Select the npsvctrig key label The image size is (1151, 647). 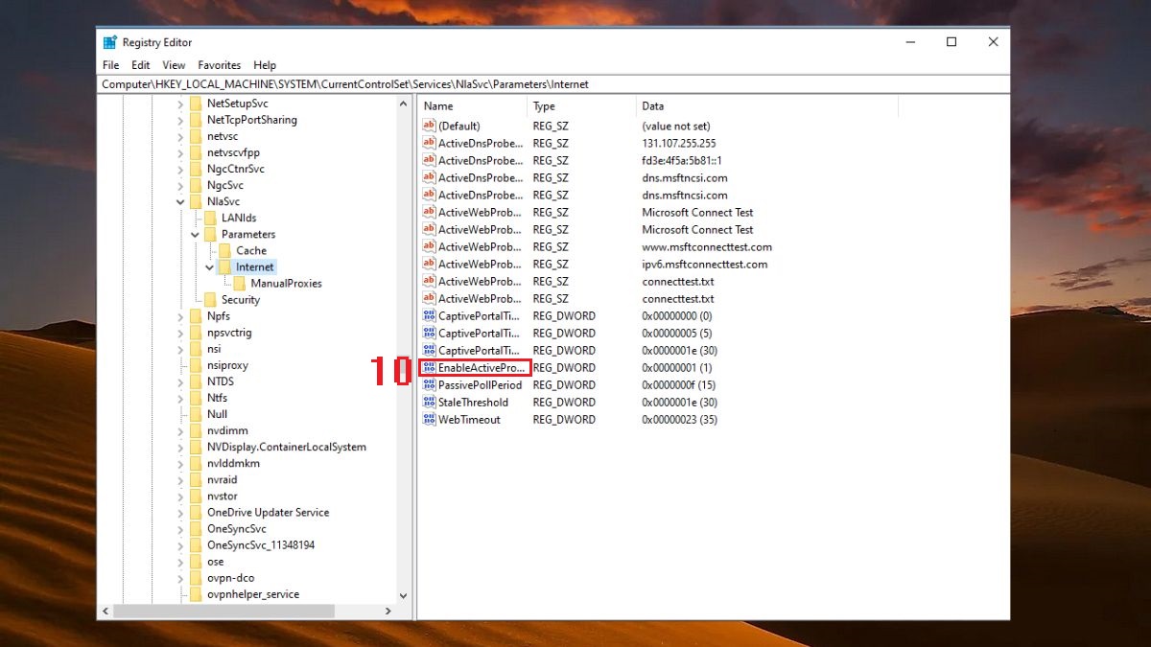(229, 333)
